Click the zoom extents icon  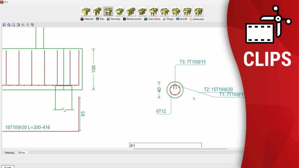tap(9, 25)
